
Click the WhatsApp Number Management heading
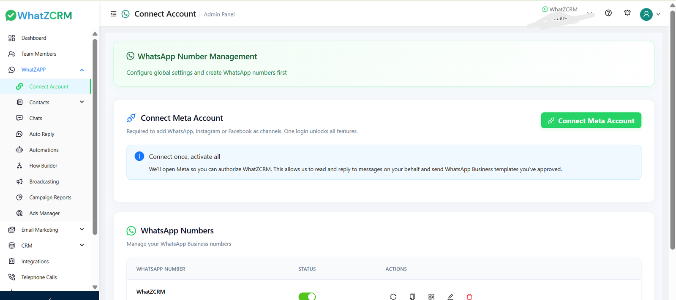pyautogui.click(x=197, y=57)
